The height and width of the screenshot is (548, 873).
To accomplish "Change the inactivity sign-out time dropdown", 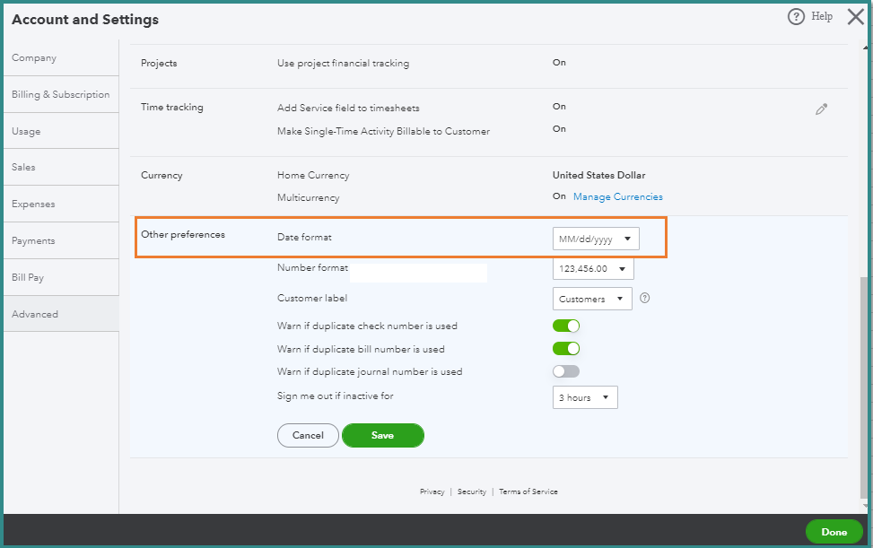I will pos(585,397).
